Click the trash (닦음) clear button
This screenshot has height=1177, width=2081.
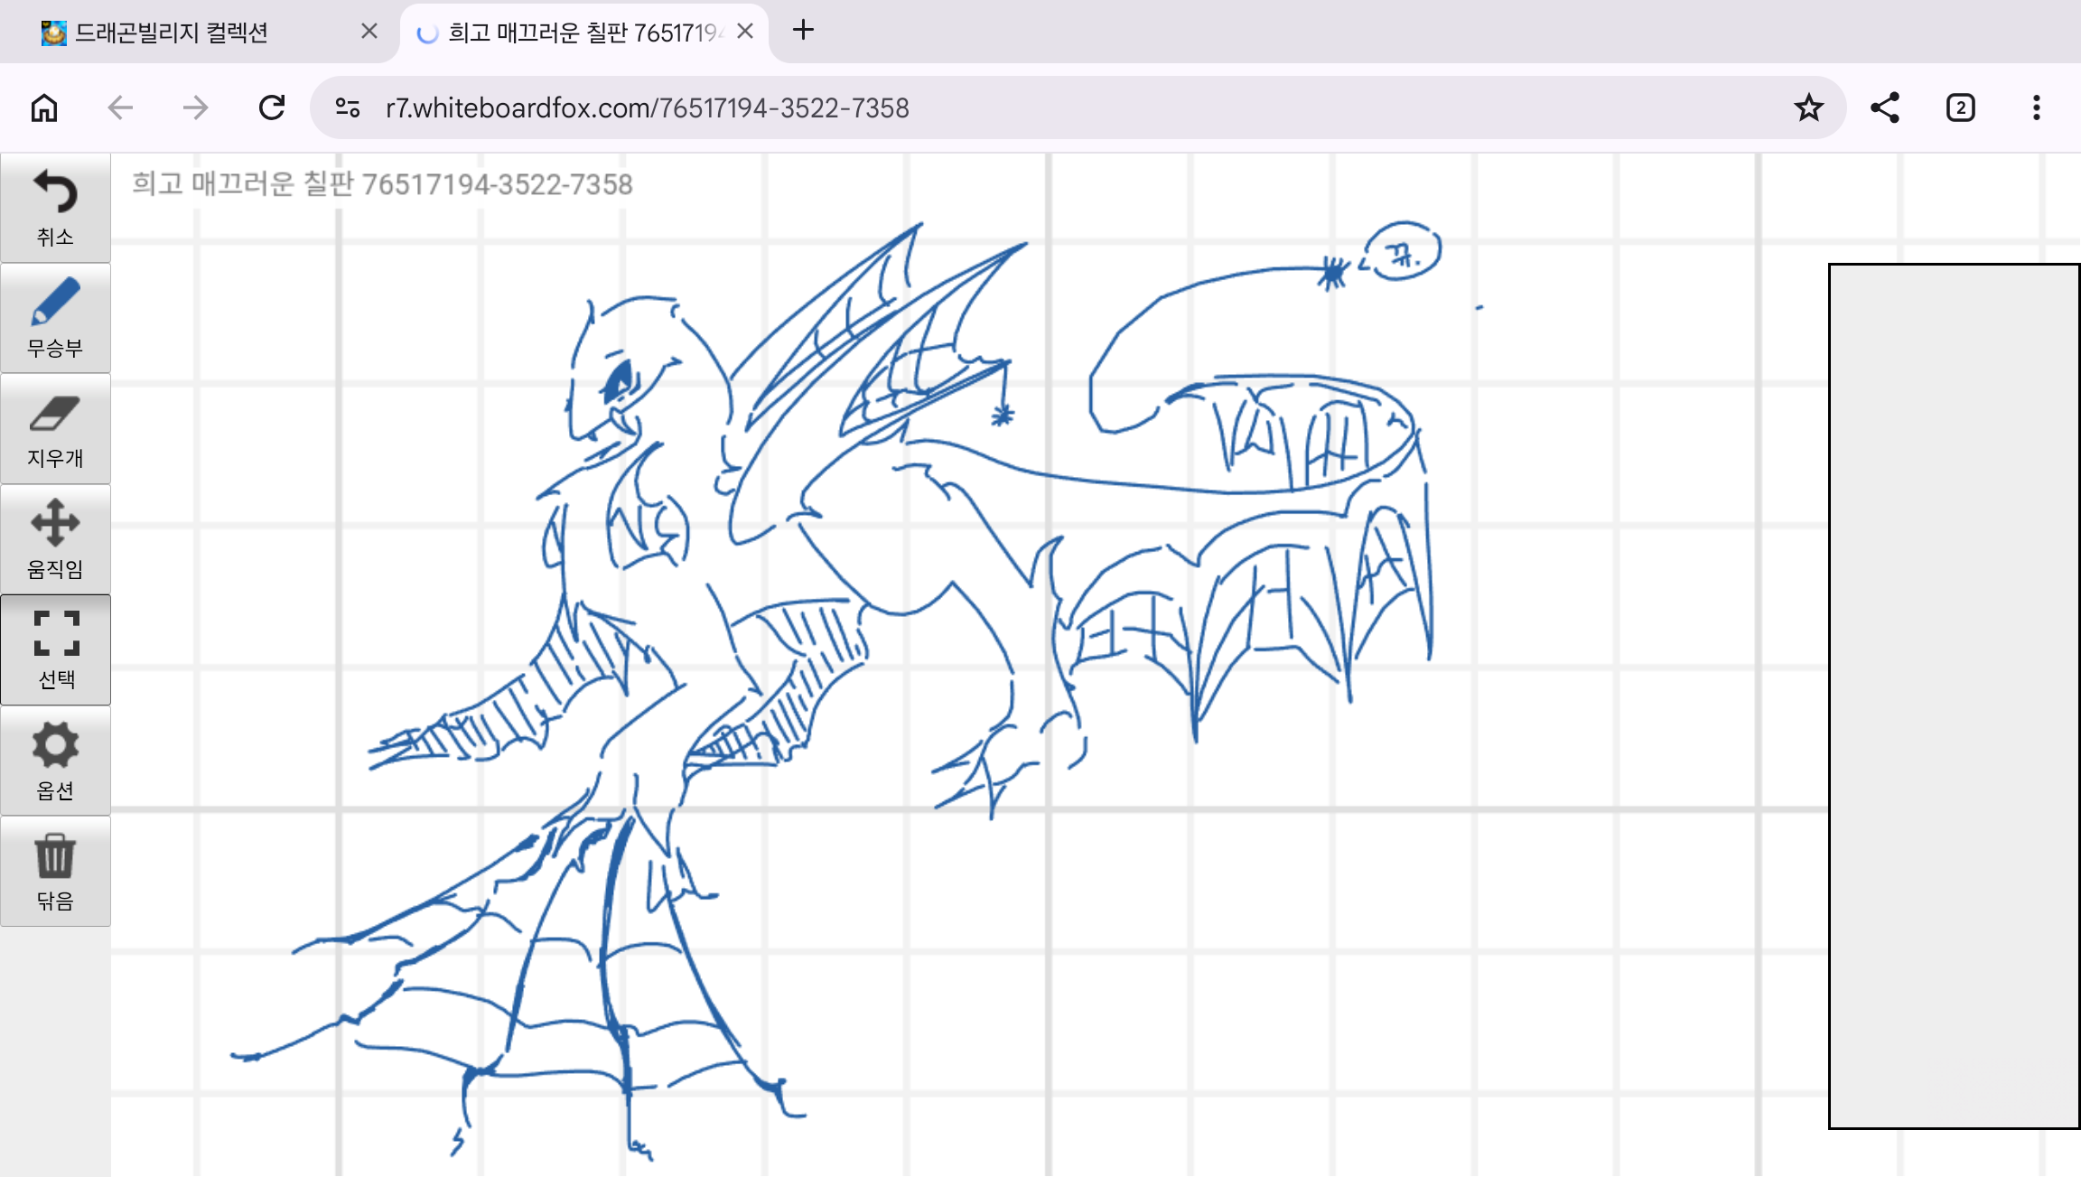tap(55, 871)
